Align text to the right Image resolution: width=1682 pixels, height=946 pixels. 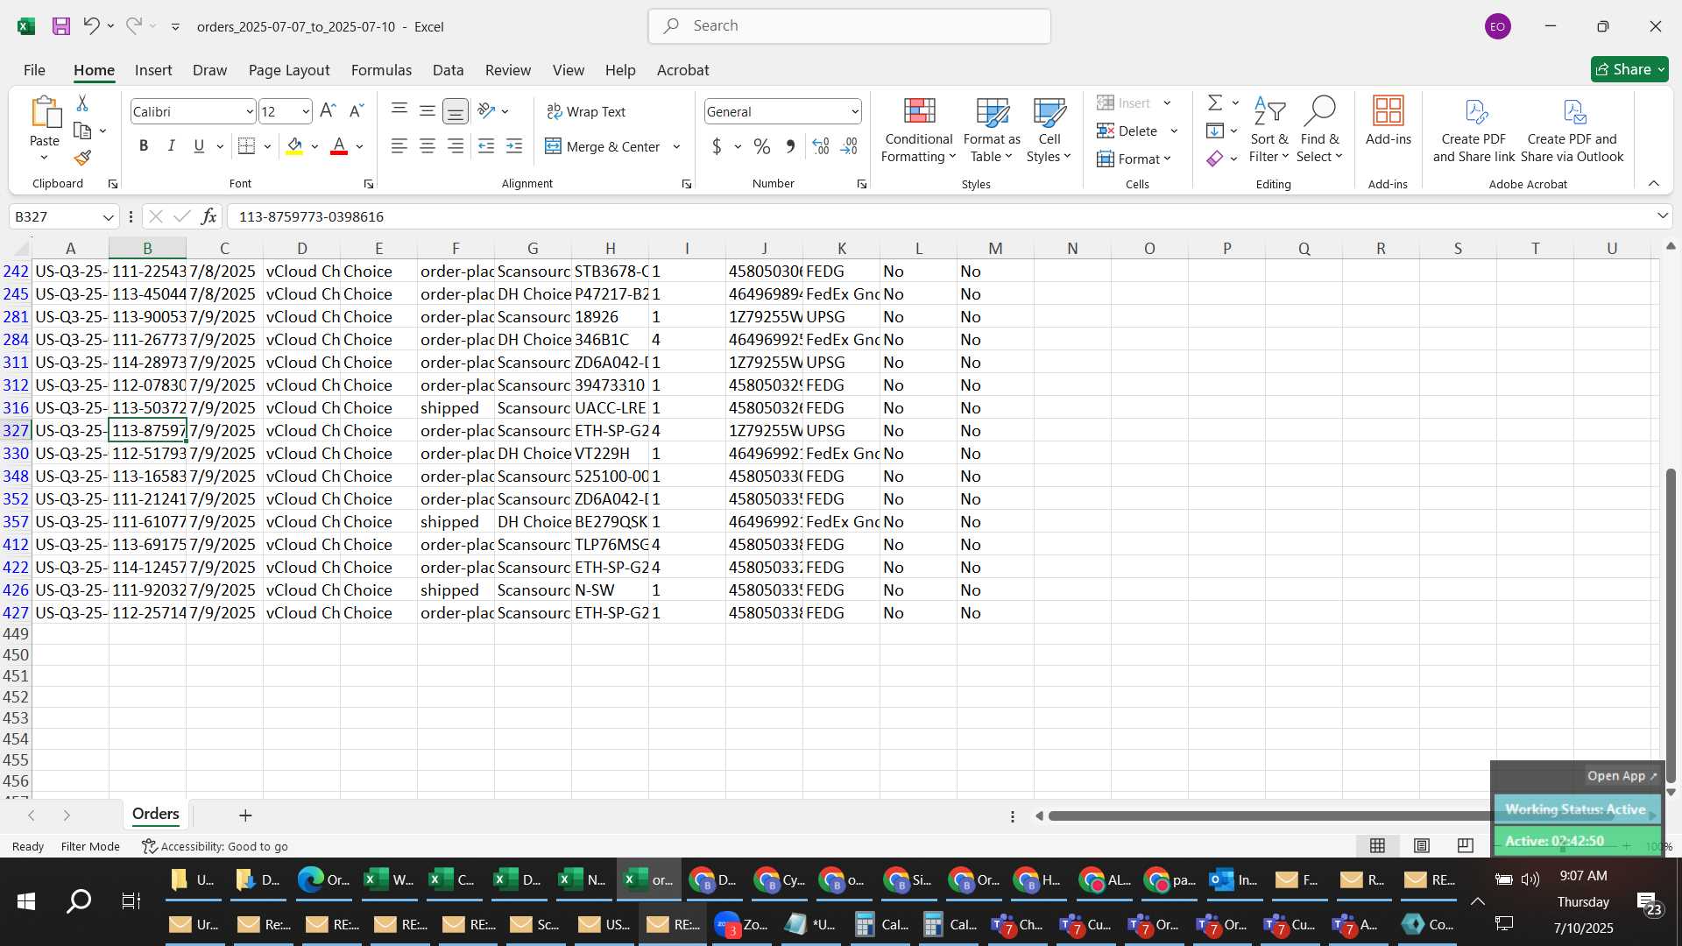[456, 146]
